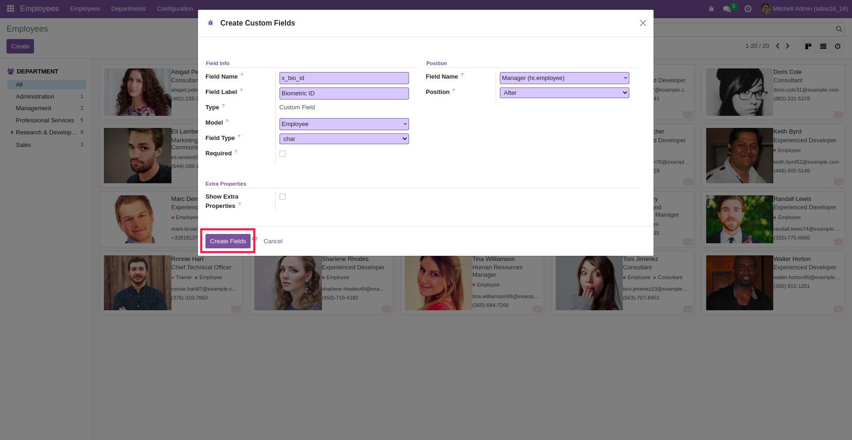This screenshot has width=852, height=440.
Task: Tick the Required checkbox
Action: (282, 154)
